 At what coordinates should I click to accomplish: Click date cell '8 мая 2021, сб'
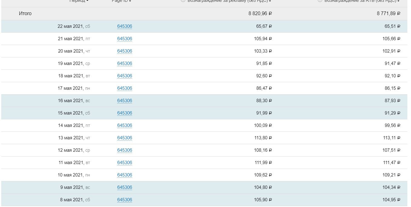[x=75, y=200]
